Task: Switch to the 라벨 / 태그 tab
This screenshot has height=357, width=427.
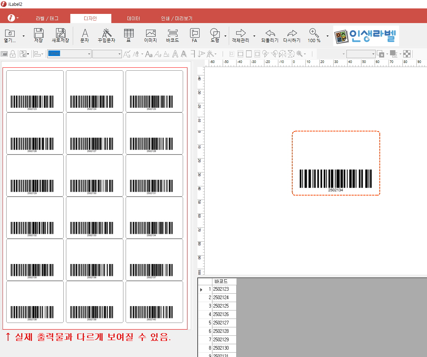Action: coord(47,19)
